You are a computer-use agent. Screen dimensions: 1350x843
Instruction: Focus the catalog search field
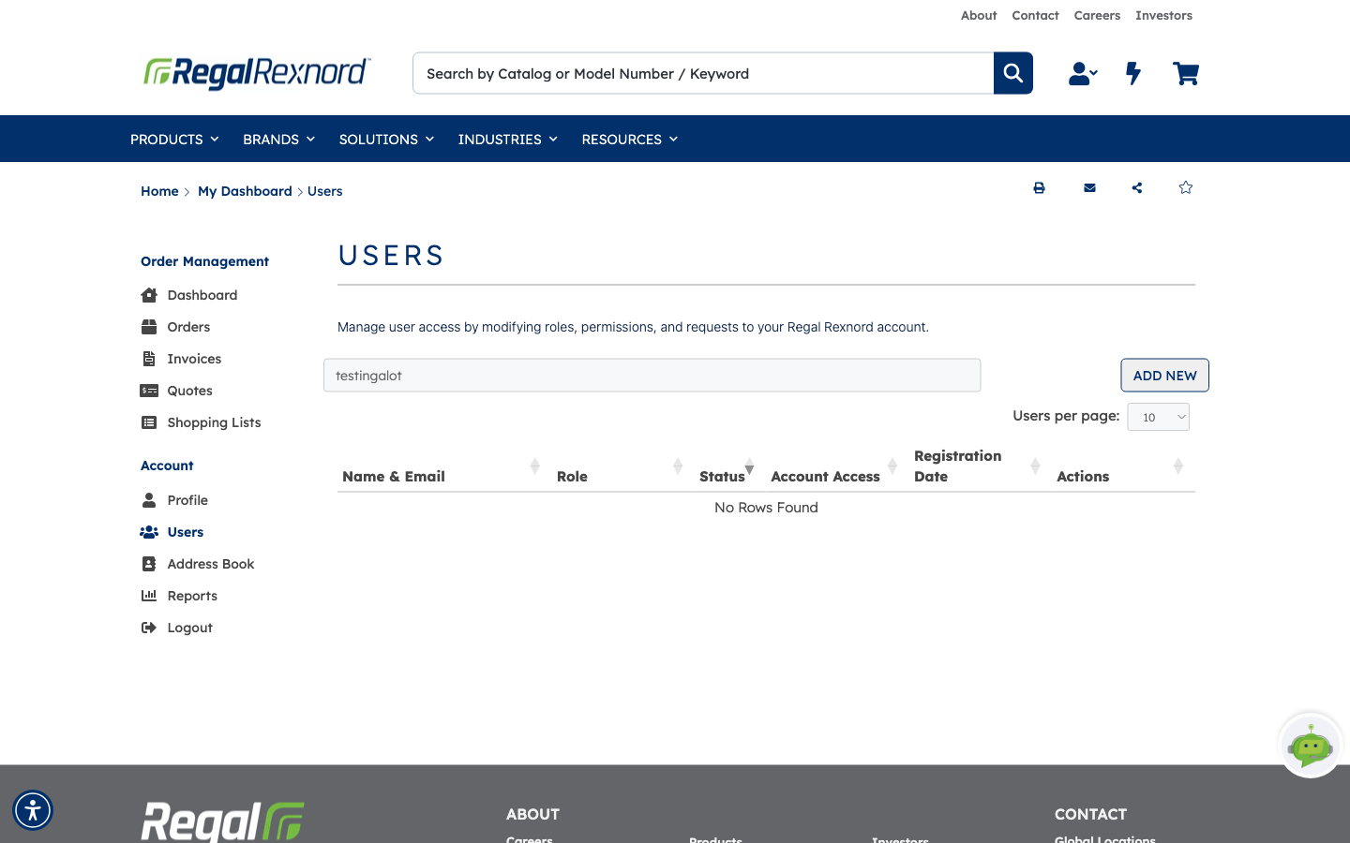[703, 73]
